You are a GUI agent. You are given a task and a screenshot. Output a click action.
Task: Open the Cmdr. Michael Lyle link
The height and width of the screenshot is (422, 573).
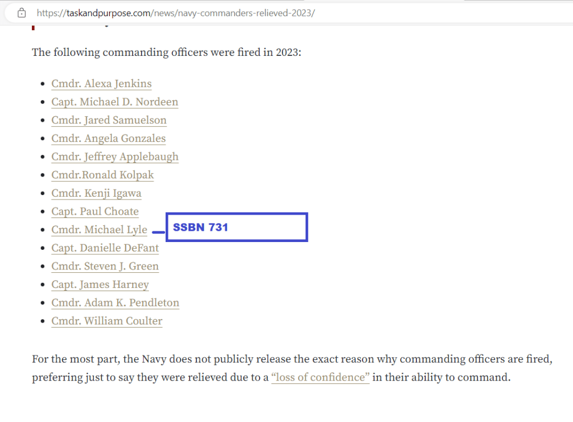point(99,230)
